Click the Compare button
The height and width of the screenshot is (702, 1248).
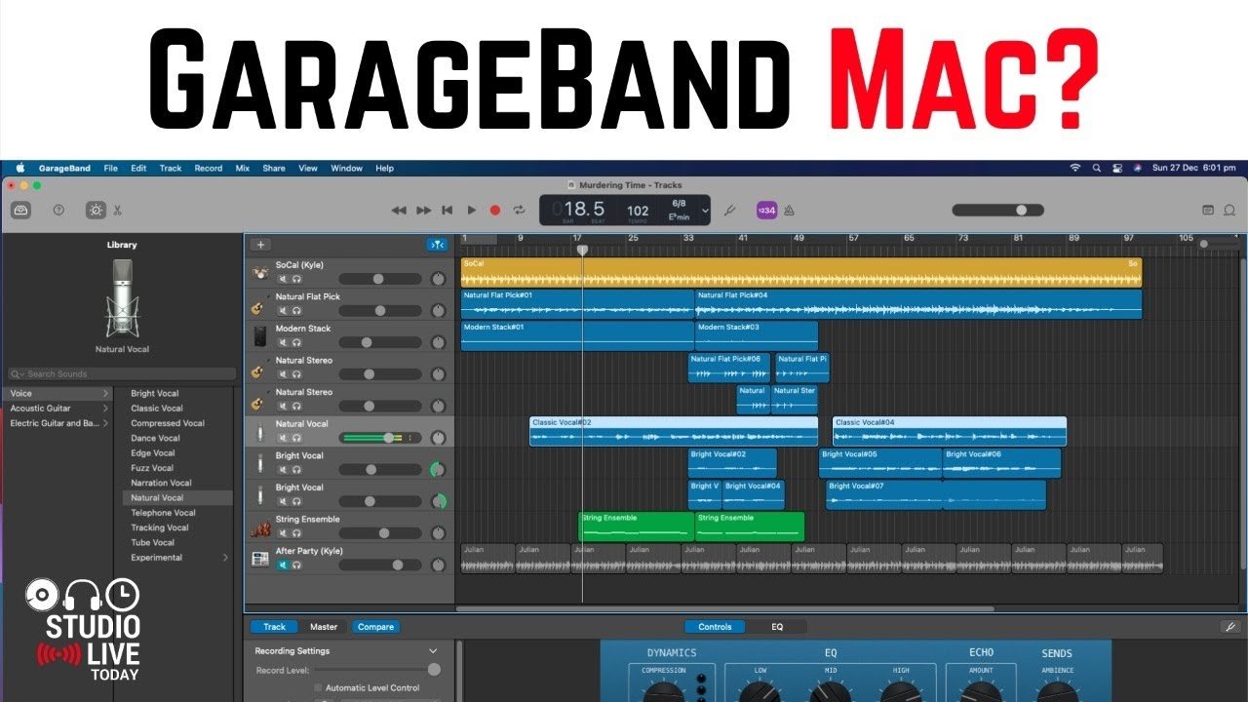click(375, 627)
